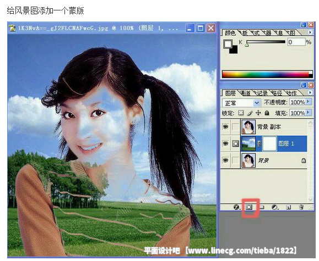Collapse the Layers palette window
Image resolution: width=319 pixels, height=261 pixels.
click(304, 85)
